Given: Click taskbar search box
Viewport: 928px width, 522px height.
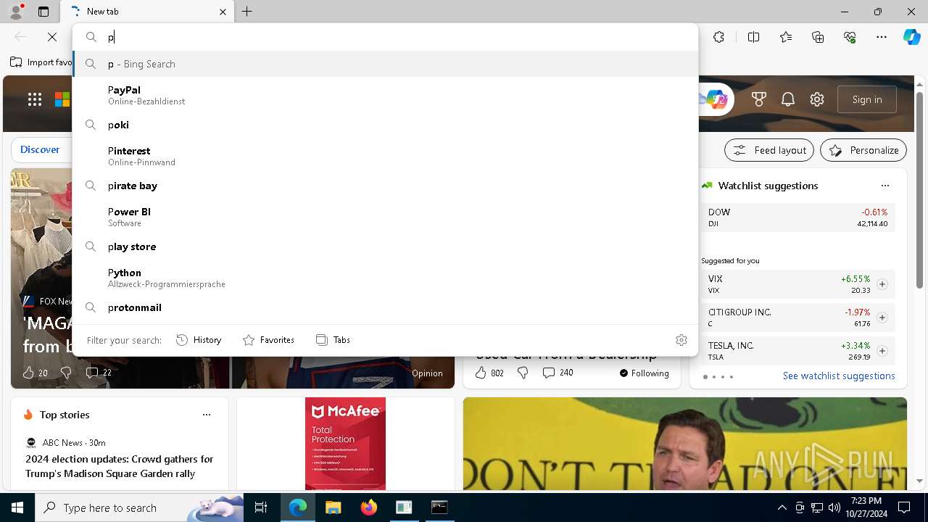Looking at the screenshot, I should pyautogui.click(x=139, y=507).
